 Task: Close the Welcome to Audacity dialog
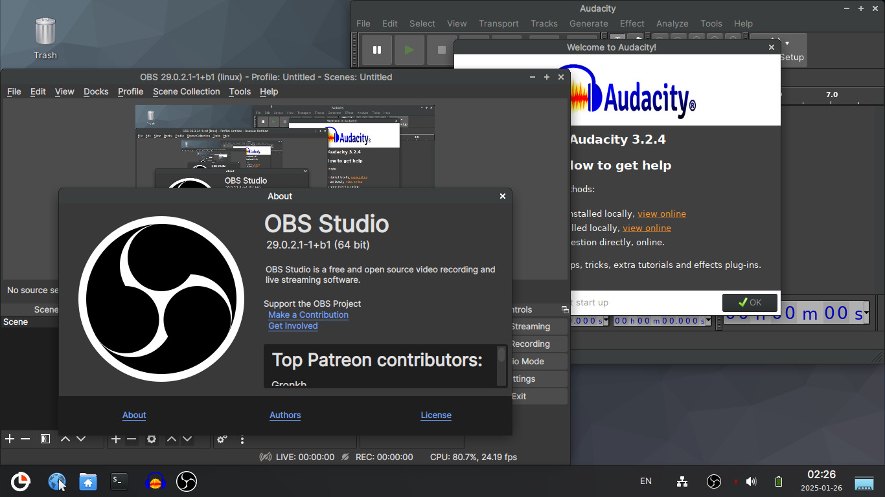pyautogui.click(x=772, y=47)
